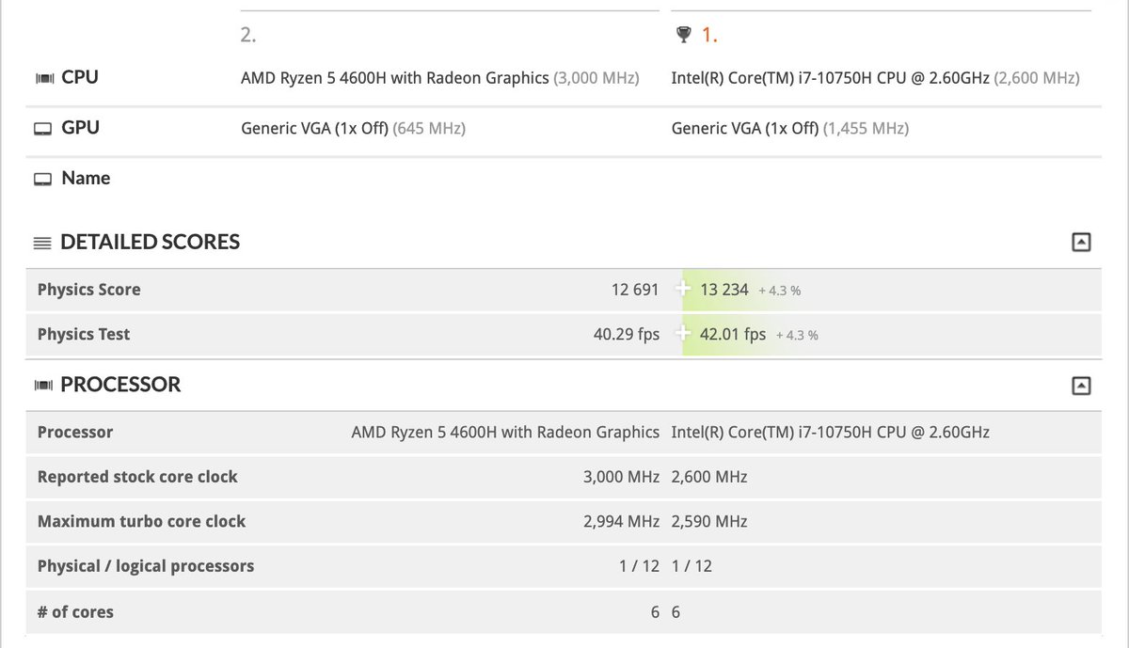
Task: Click the GPU row label
Action: tap(80, 127)
